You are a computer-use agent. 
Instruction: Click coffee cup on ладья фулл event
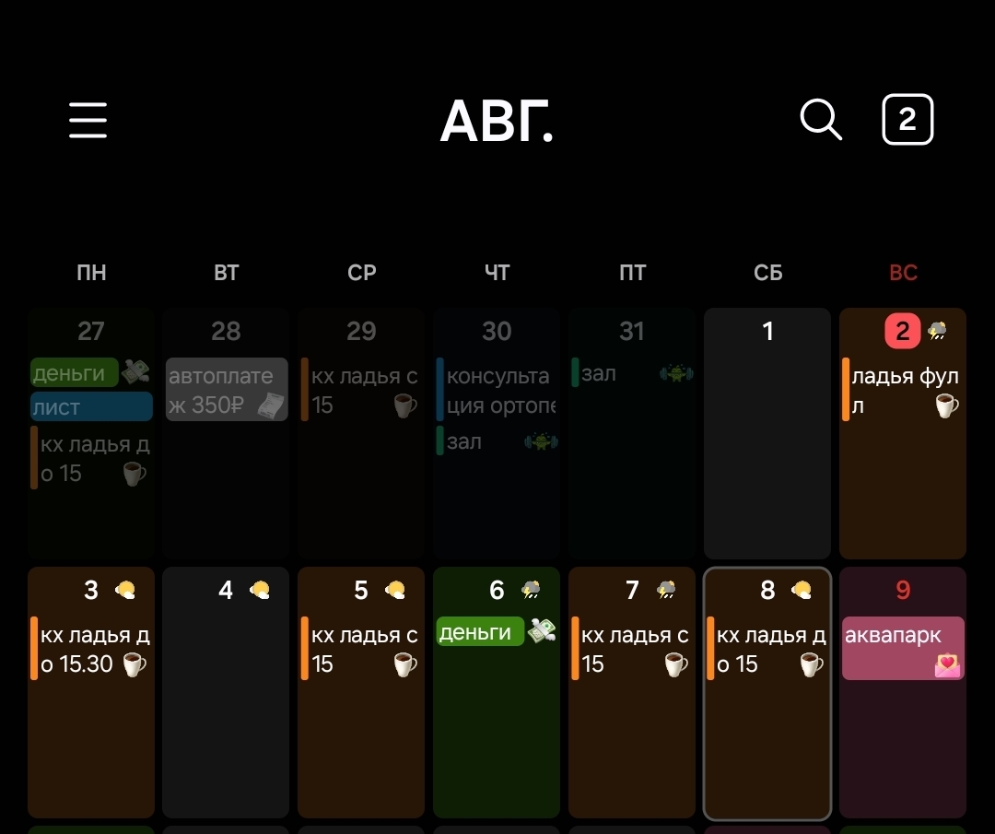[946, 405]
